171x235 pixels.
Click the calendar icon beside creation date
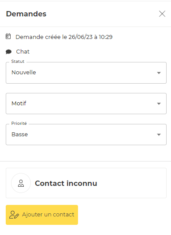coord(8,36)
